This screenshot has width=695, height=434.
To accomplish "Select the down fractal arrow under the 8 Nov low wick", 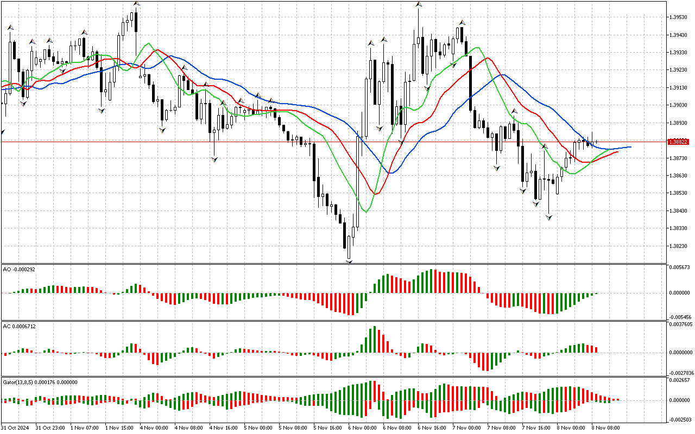I will [549, 217].
